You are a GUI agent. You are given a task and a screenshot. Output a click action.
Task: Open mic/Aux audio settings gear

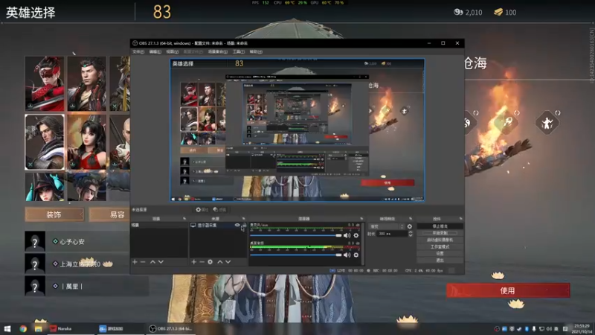pyautogui.click(x=356, y=235)
